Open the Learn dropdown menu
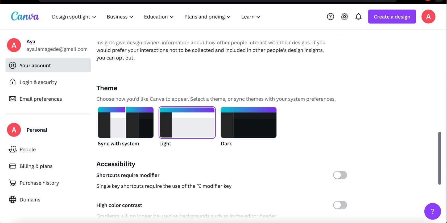The image size is (447, 223). pos(251,17)
